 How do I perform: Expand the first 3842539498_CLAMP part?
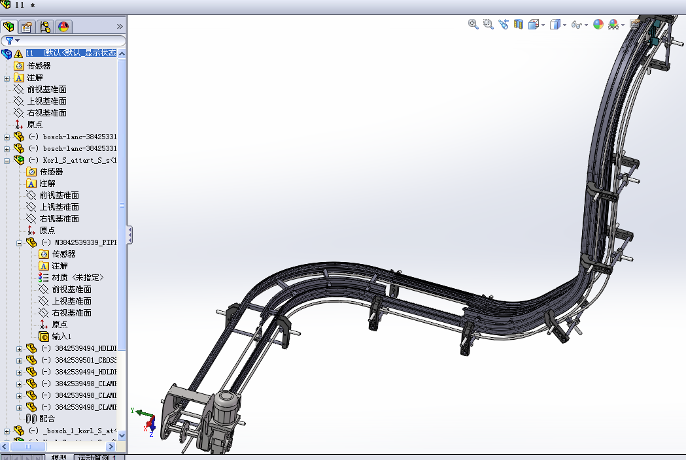(x=19, y=384)
